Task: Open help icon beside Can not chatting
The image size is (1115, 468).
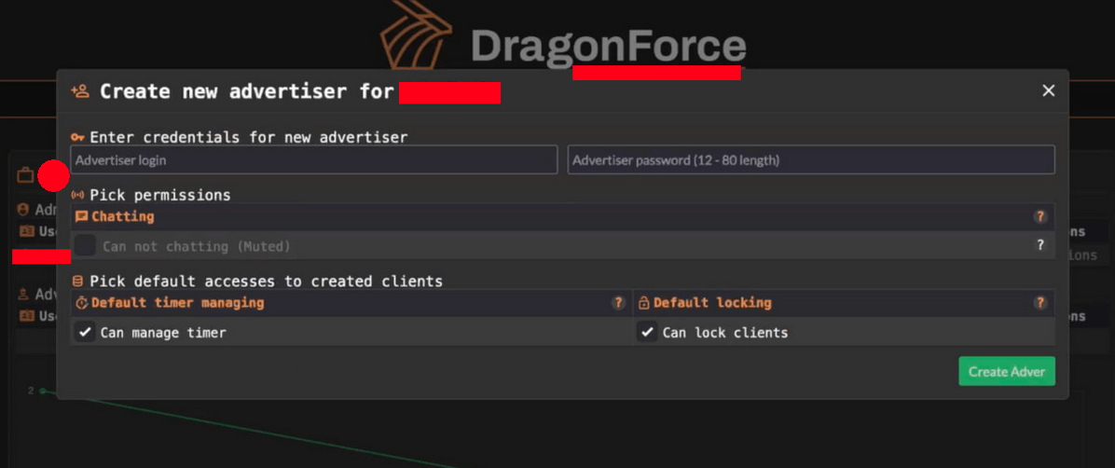Action: click(x=1040, y=245)
